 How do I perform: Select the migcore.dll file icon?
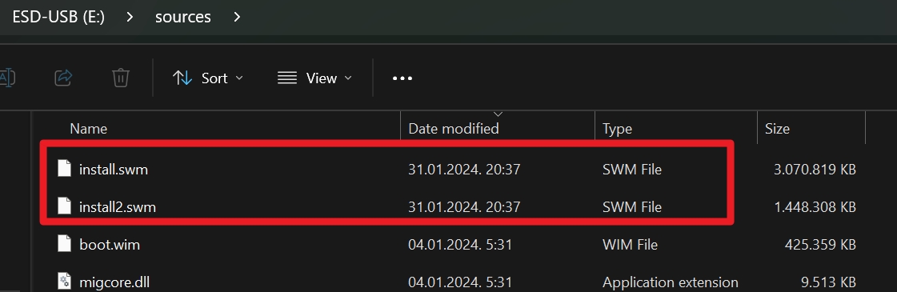click(65, 282)
